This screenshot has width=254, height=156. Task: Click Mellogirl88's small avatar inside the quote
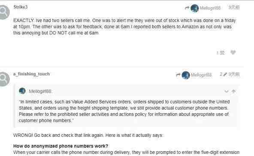(x=22, y=91)
